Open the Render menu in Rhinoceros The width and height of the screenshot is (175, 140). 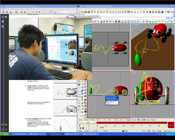click(130, 9)
